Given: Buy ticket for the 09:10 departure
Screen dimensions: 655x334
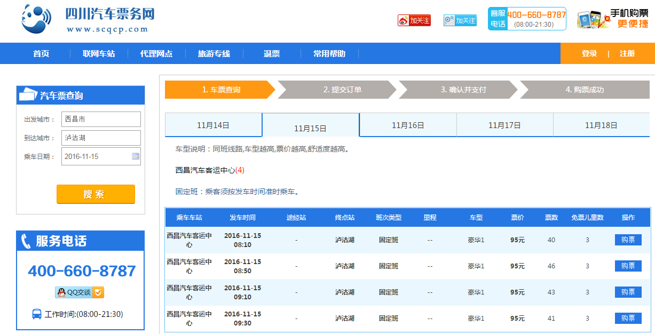Looking at the screenshot, I should point(628,292).
